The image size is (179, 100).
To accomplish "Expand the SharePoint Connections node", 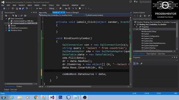I will (x=6, y=28).
